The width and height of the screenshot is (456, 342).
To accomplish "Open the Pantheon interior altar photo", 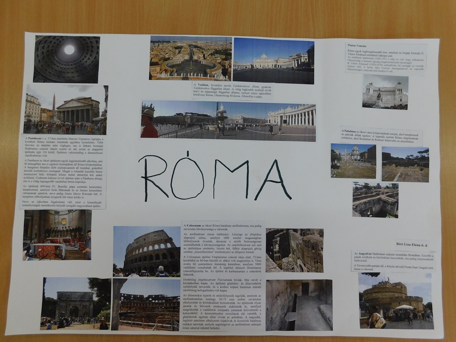I will pos(57,235).
